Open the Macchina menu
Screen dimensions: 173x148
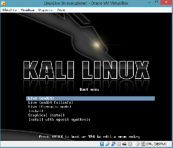point(10,10)
